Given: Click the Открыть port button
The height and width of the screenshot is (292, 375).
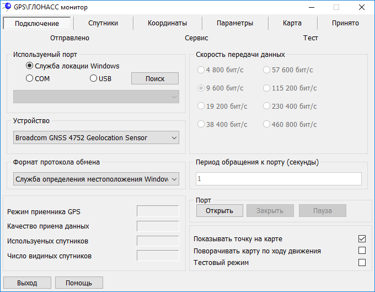Looking at the screenshot, I should [x=219, y=211].
